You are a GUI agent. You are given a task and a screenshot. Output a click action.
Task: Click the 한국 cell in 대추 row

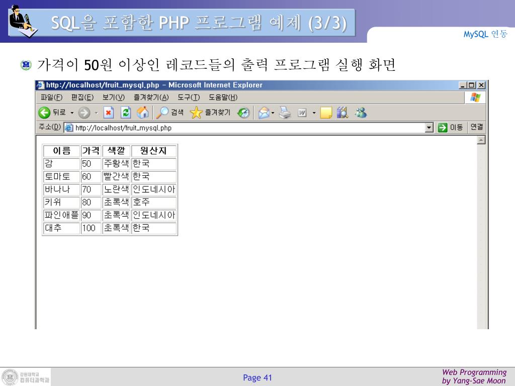154,228
